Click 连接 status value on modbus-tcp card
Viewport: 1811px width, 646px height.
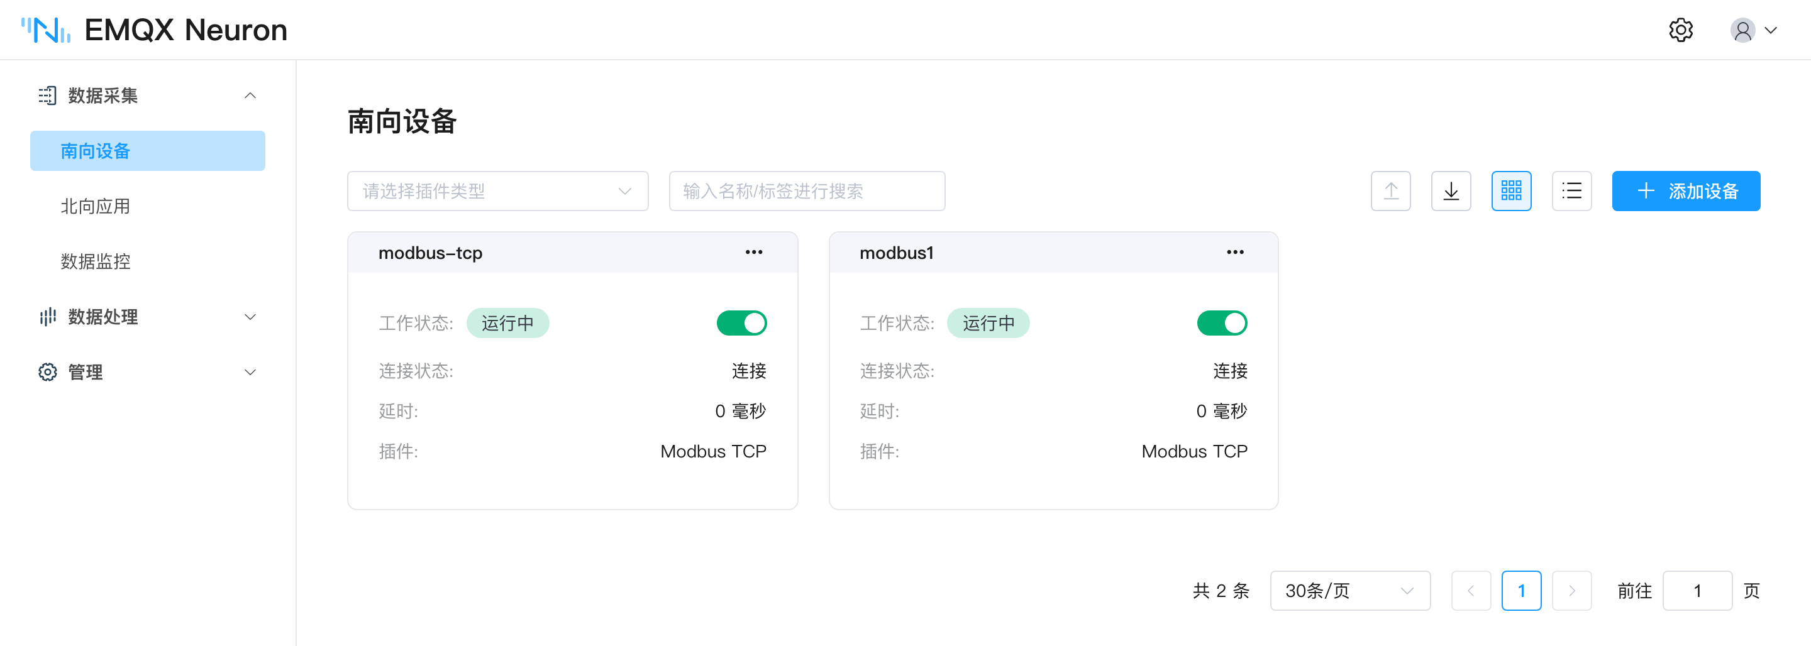click(x=749, y=371)
